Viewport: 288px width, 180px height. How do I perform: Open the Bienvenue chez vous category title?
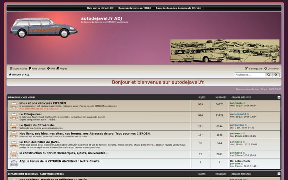point(21,97)
